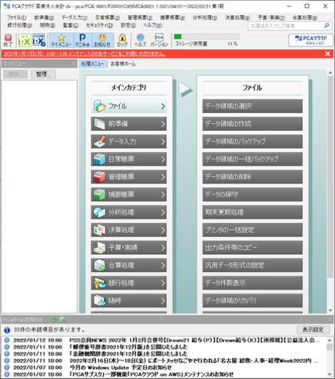Open ファイル(F) in the menu bar

click(x=17, y=17)
